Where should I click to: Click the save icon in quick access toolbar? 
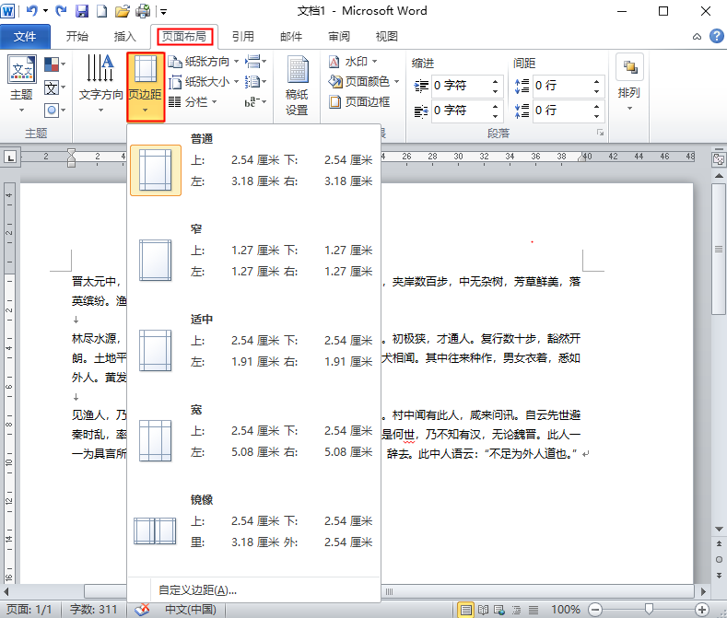click(x=81, y=12)
